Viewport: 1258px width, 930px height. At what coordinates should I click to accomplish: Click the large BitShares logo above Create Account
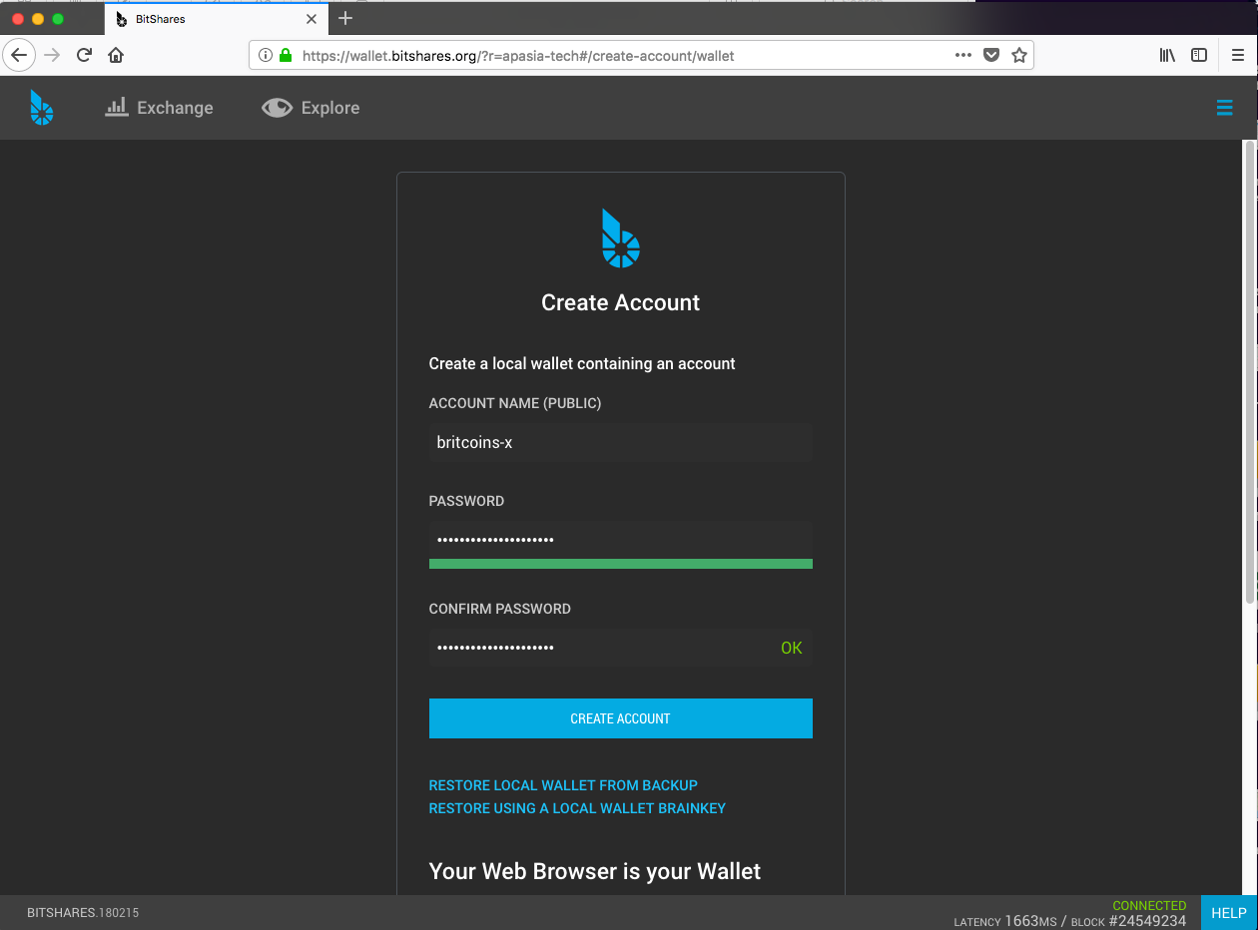tap(621, 238)
